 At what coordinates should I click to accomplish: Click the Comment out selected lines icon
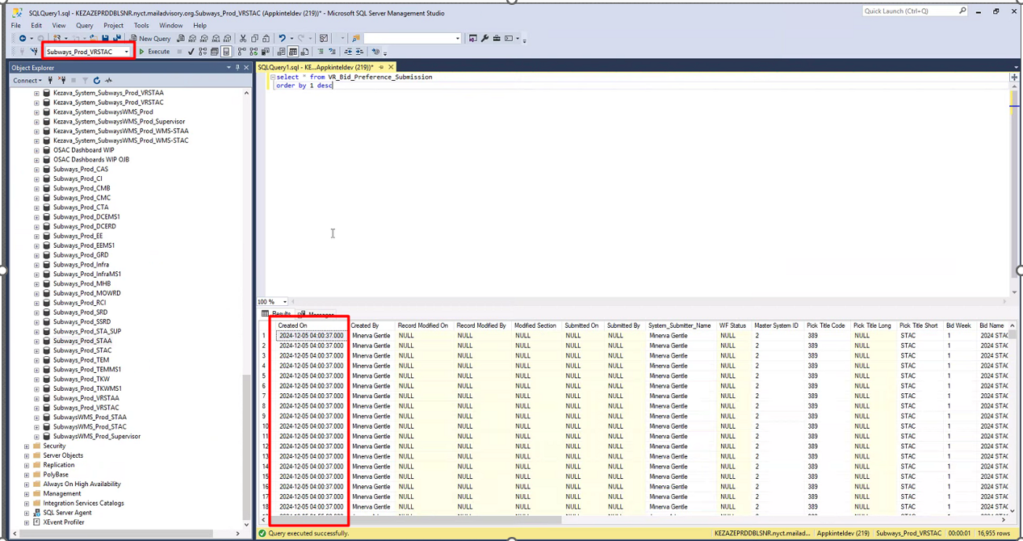coord(321,52)
